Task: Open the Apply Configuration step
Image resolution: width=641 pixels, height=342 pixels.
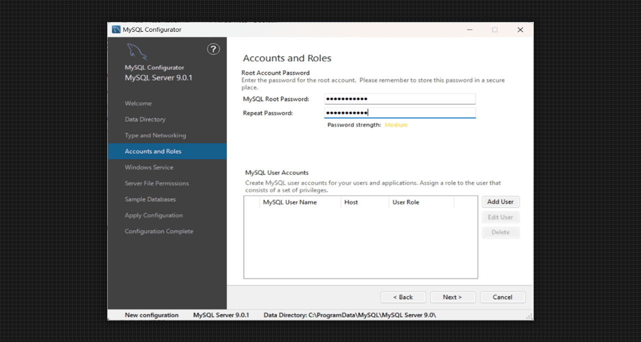Action: coord(154,215)
